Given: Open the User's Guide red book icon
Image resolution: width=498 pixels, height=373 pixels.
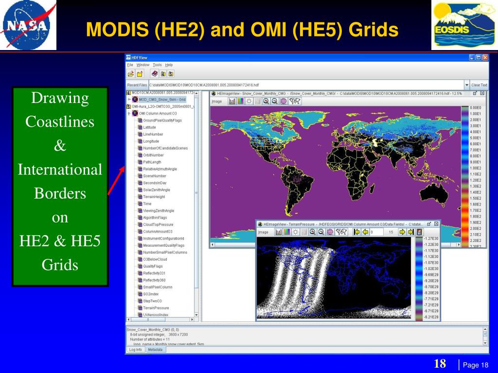Looking at the screenshot, I should [x=154, y=74].
